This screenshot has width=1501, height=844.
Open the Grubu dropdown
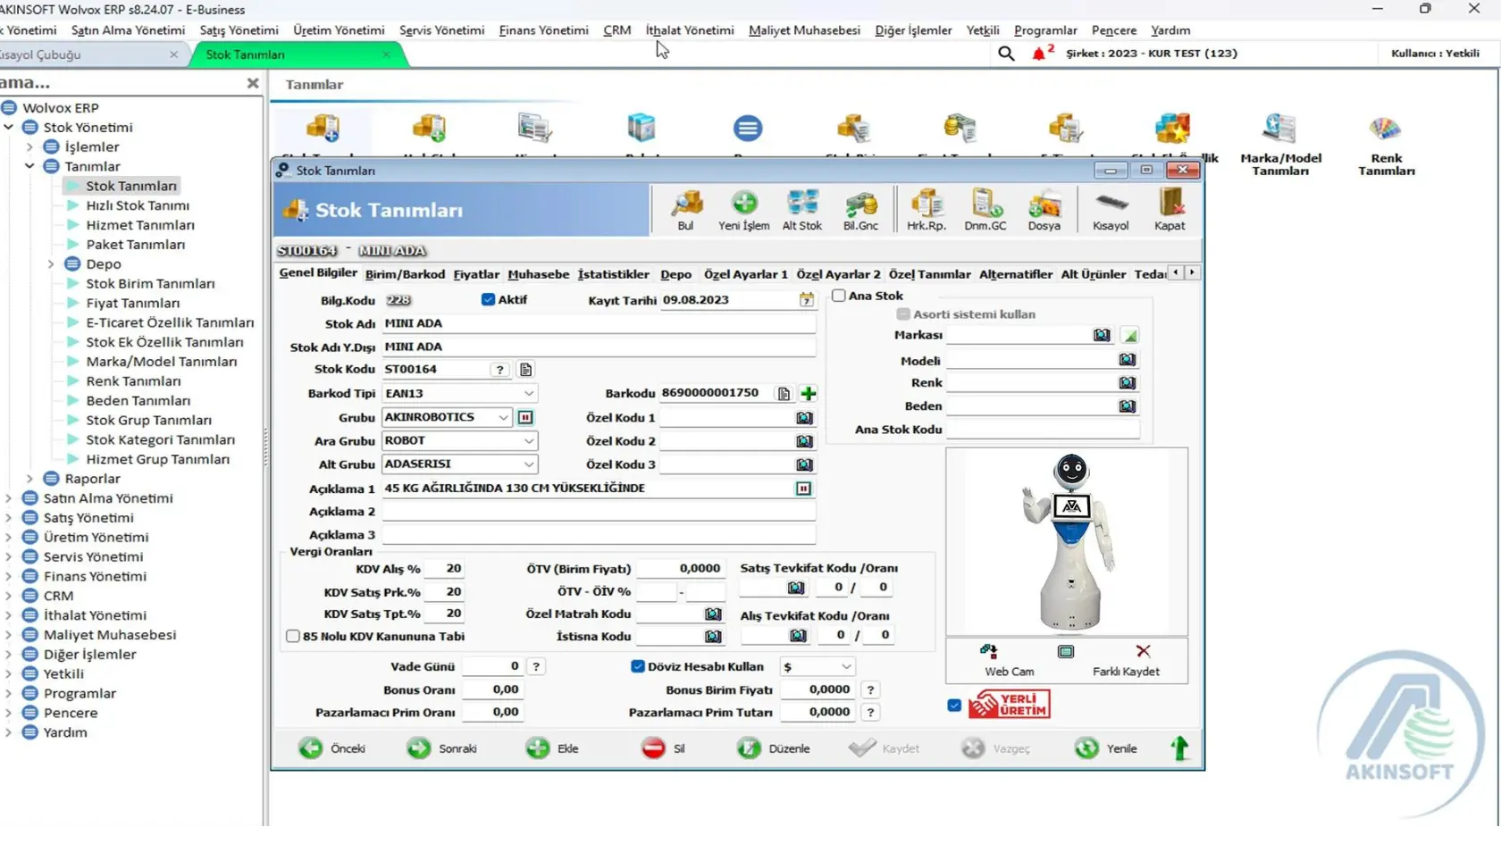tap(503, 417)
